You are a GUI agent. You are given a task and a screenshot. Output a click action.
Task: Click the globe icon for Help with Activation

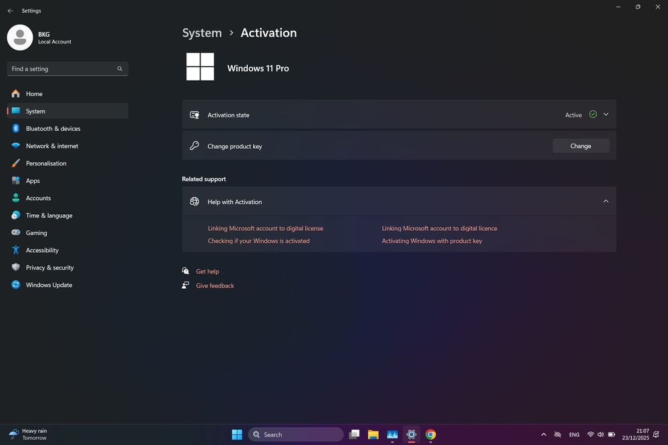194,201
